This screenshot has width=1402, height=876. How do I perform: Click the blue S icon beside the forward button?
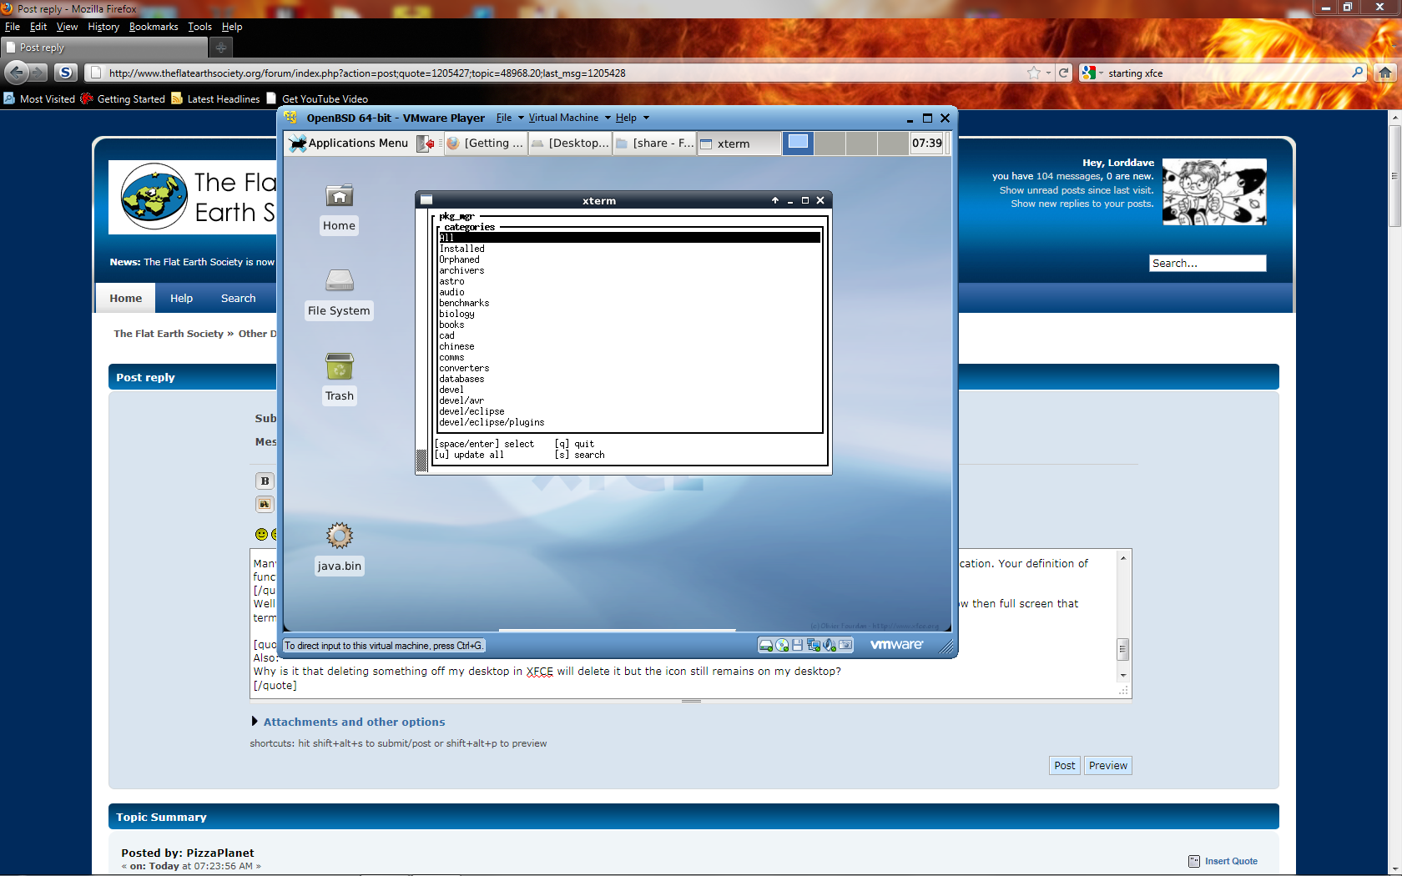point(66,73)
